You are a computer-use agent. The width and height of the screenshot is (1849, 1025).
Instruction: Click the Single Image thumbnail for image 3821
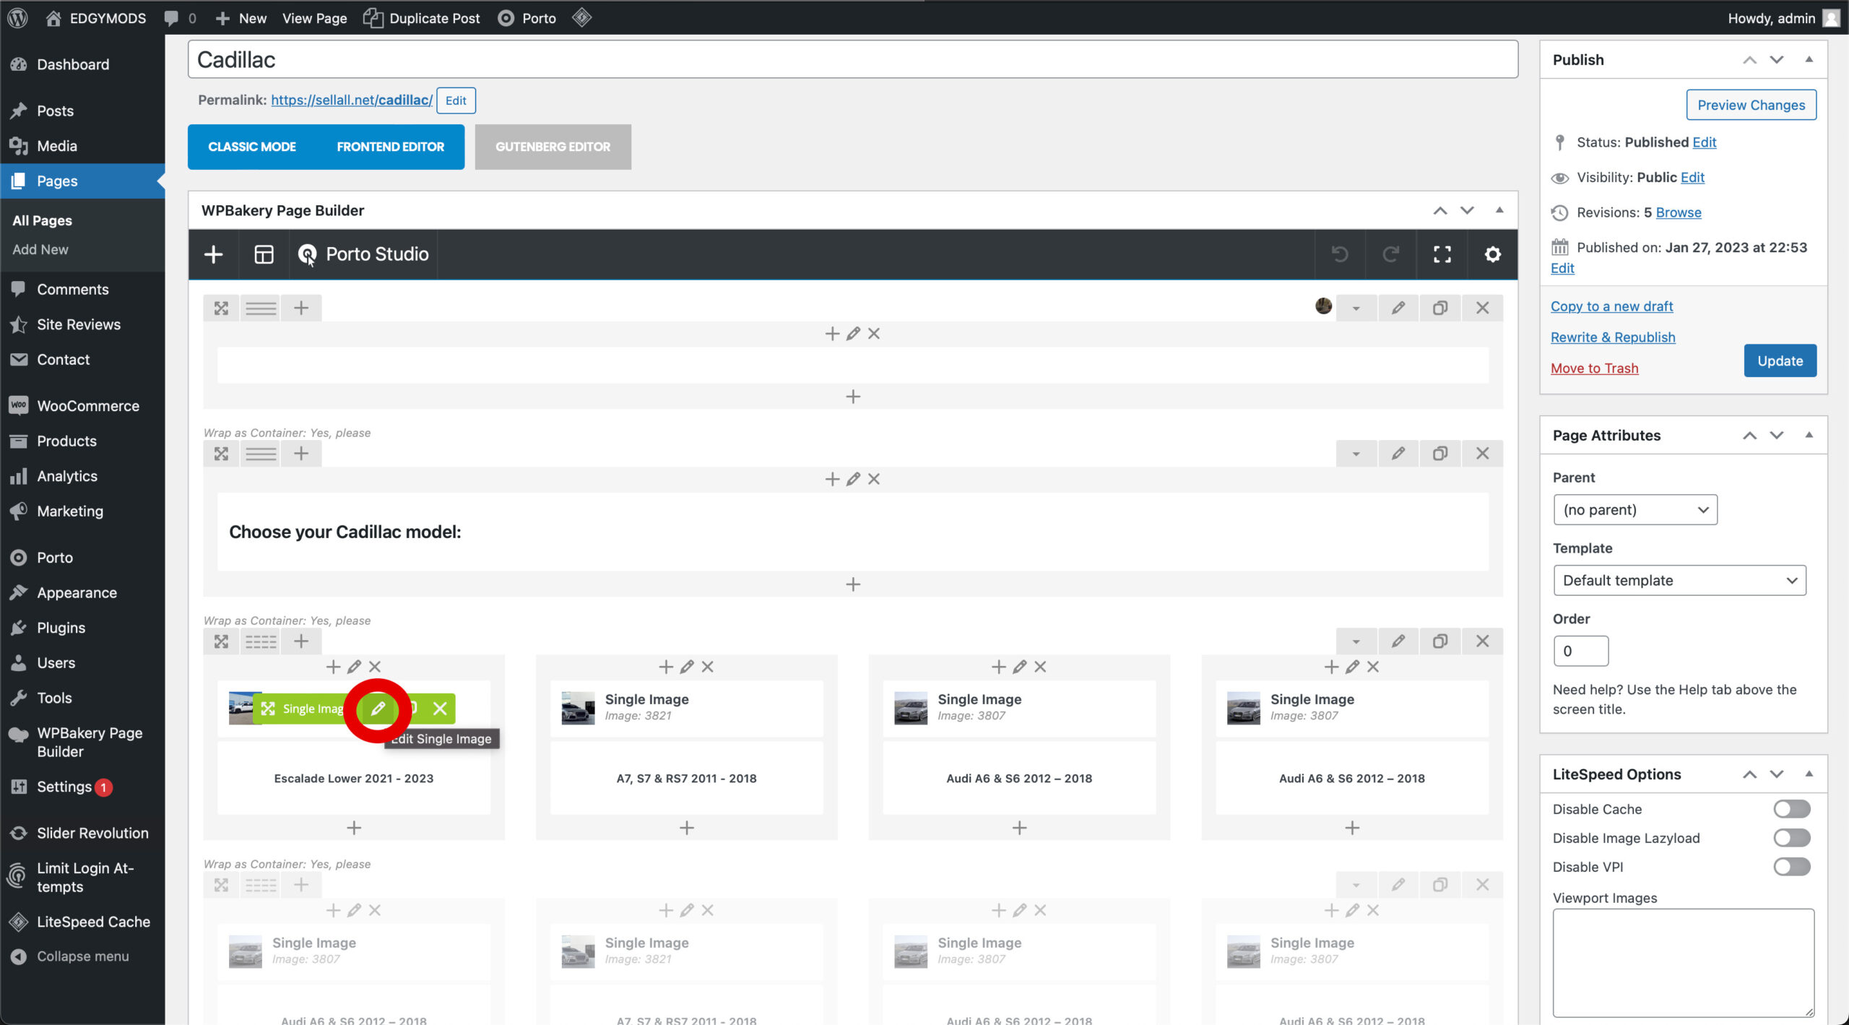578,708
